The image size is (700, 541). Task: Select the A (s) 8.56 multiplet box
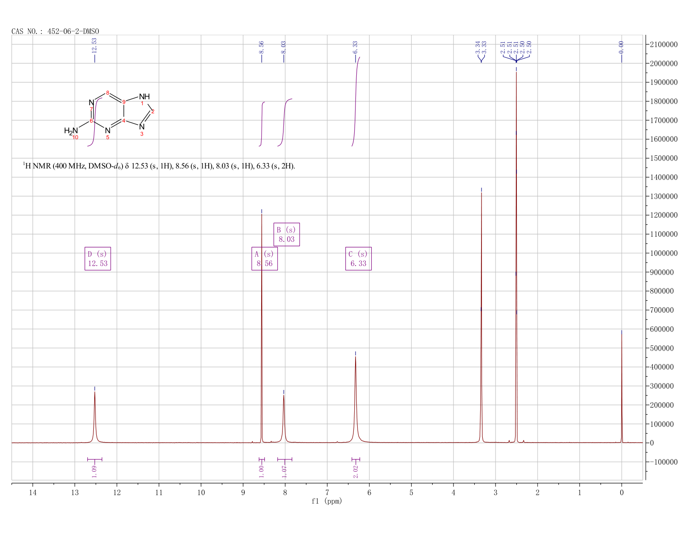[265, 259]
